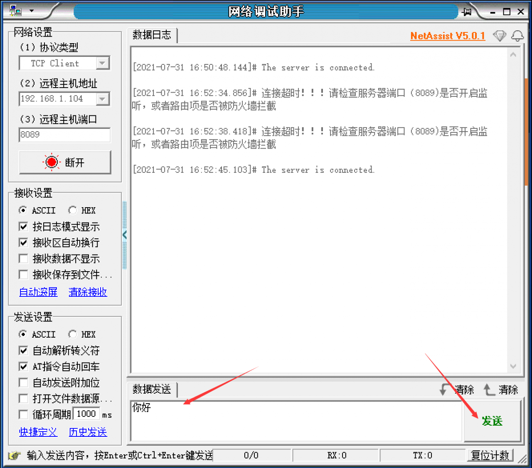Maximize the NetAssist window
The width and height of the screenshot is (532, 468).
coord(507,12)
